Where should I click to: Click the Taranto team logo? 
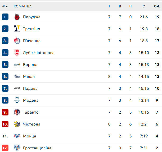pos(17,112)
